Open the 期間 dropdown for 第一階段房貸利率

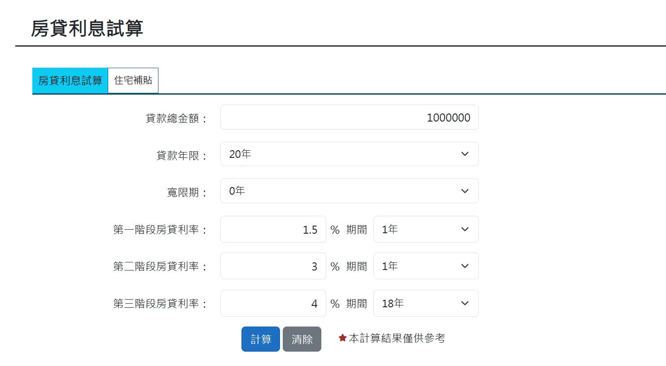425,229
